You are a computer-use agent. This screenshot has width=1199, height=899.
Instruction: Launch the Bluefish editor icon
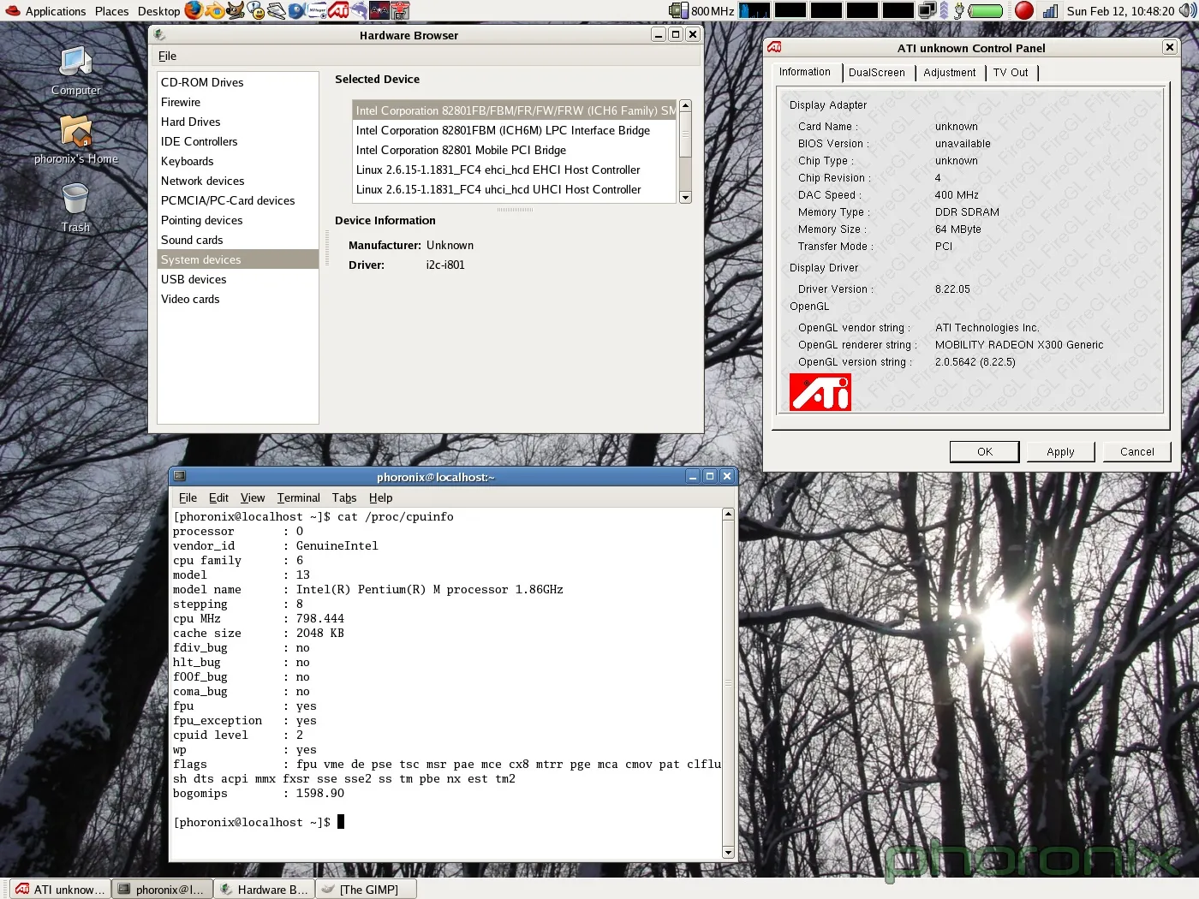297,10
